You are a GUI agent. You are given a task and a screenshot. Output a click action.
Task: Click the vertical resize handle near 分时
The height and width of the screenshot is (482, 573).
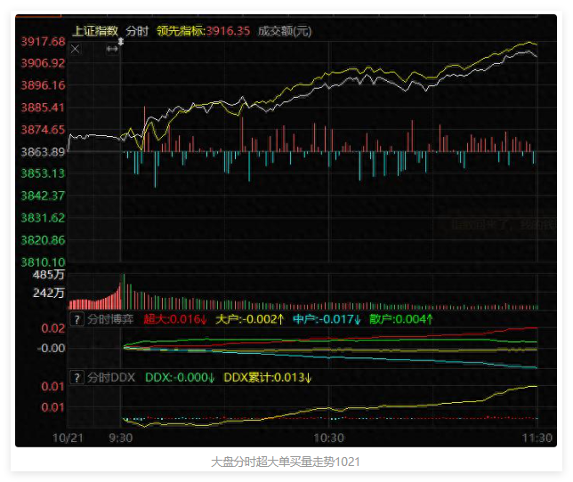[120, 41]
